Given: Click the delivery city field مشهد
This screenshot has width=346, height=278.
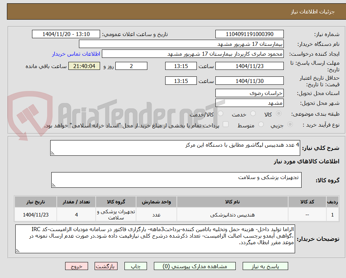Looking at the screenshot, I should point(249,103).
